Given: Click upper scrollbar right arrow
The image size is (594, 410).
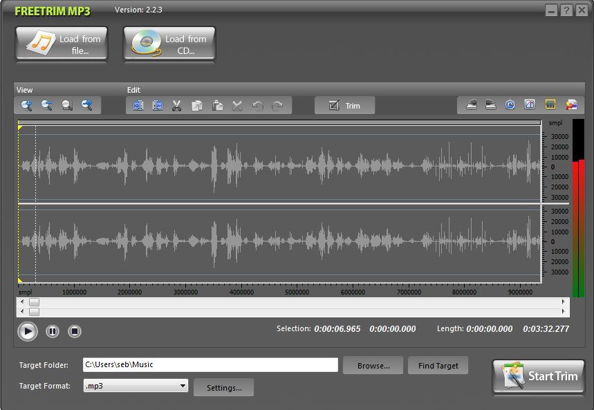Looking at the screenshot, I should (564, 302).
